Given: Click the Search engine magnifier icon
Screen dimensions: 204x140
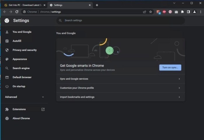Looking at the screenshot, I should pos(7,68).
